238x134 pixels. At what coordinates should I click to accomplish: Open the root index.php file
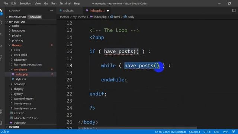(x=20, y=123)
